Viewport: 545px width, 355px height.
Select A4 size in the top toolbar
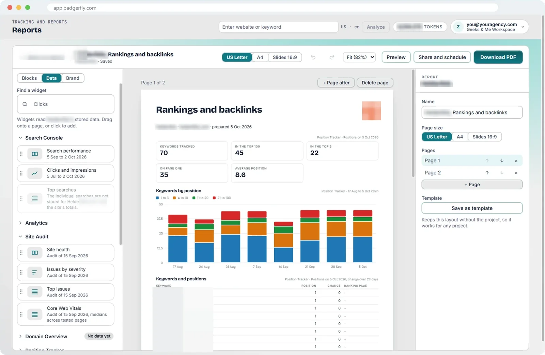point(260,57)
